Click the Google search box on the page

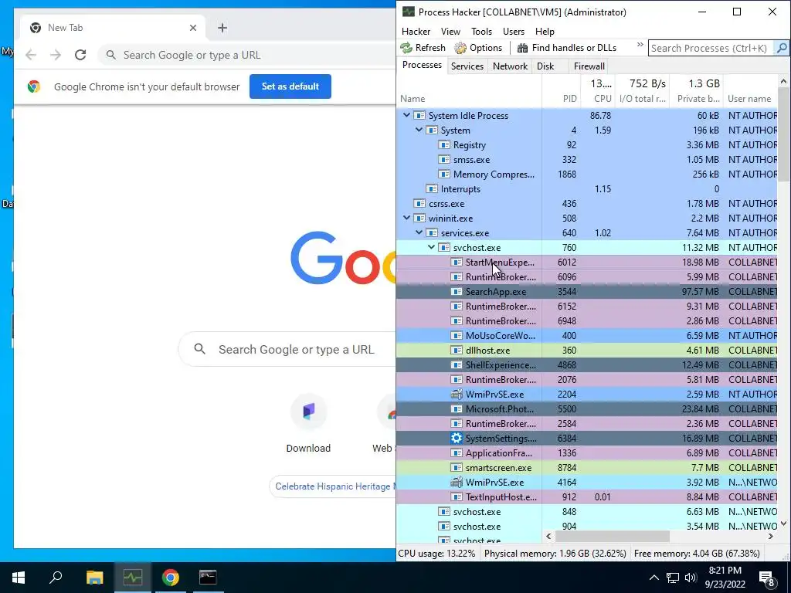[x=287, y=349]
